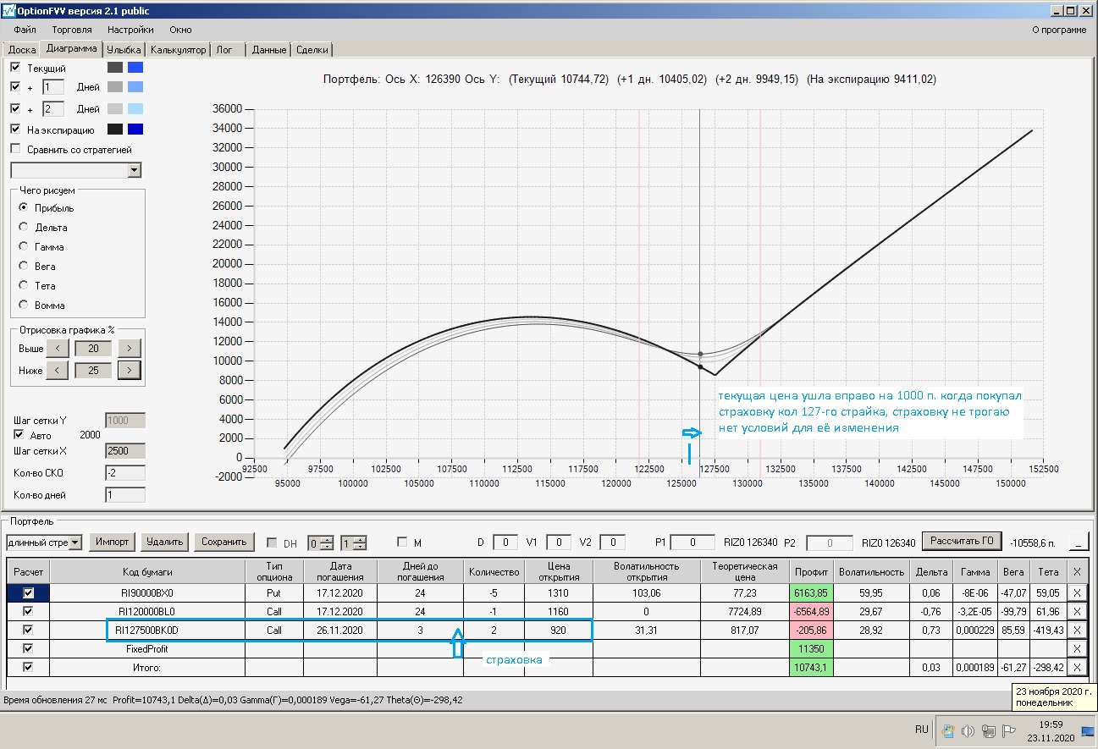
Task: Remove the RI127500BK0D position using its X
Action: pos(1076,630)
